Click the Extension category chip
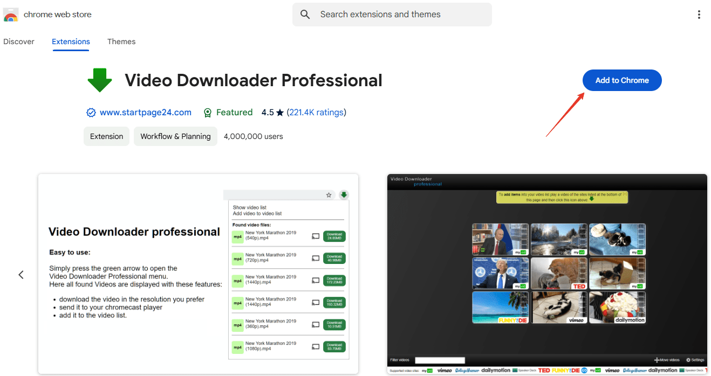Image resolution: width=711 pixels, height=376 pixels. 107,136
